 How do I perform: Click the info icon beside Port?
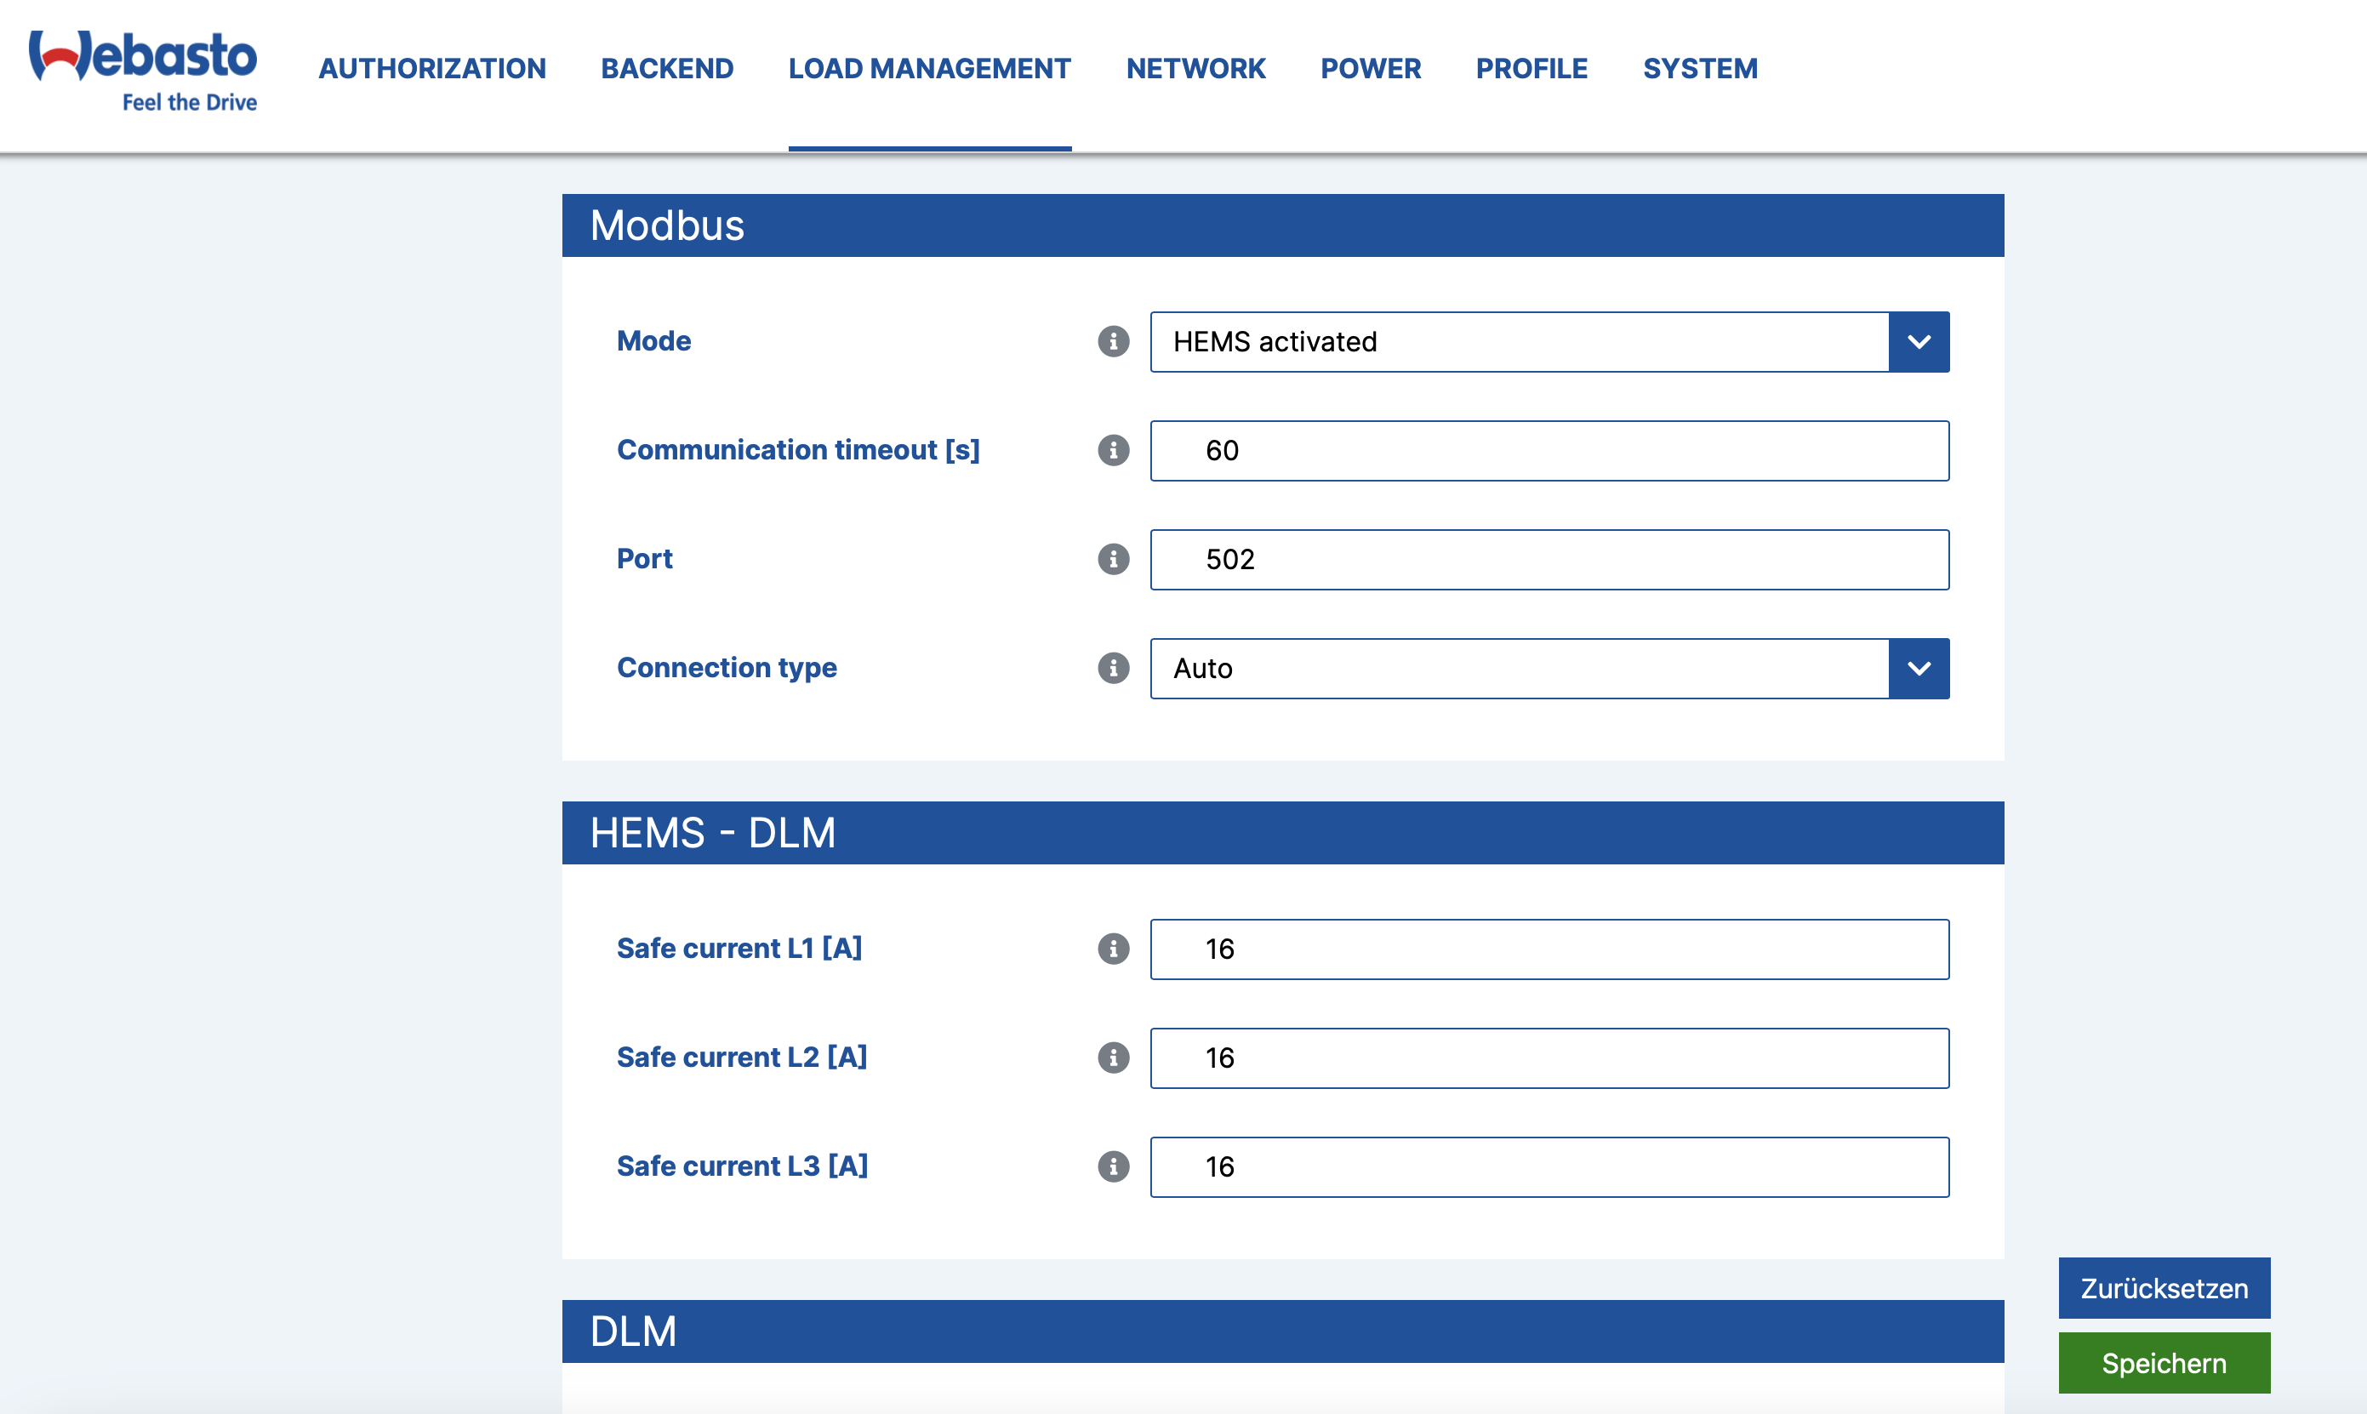pyautogui.click(x=1112, y=559)
